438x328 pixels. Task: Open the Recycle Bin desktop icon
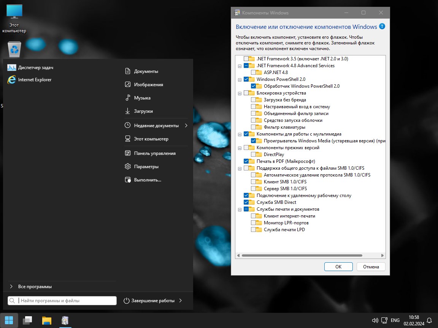(14, 49)
